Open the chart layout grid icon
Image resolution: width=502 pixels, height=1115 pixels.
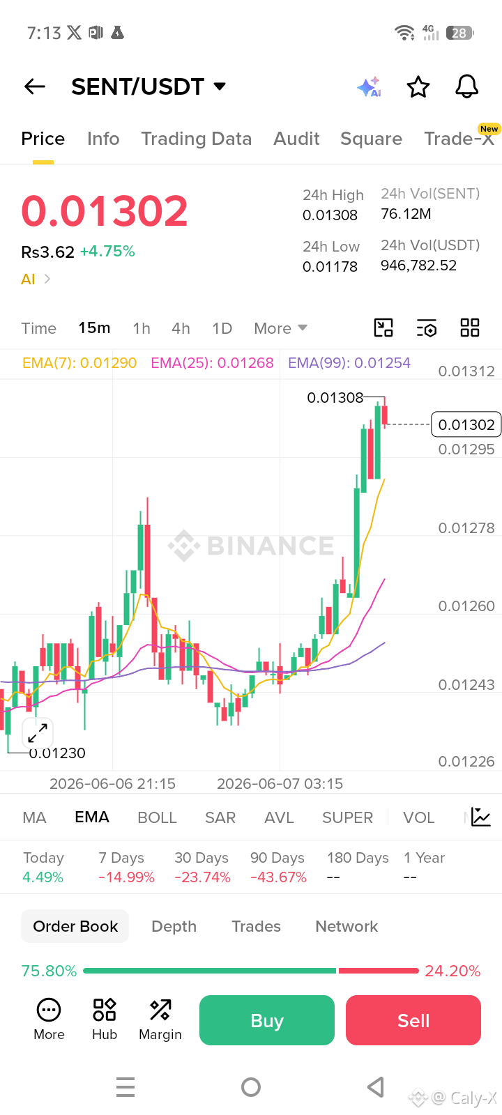point(470,328)
